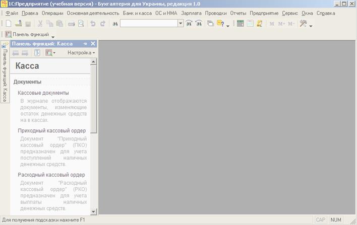Open the Кассовые документы link
The height and width of the screenshot is (225, 357).
point(43,93)
